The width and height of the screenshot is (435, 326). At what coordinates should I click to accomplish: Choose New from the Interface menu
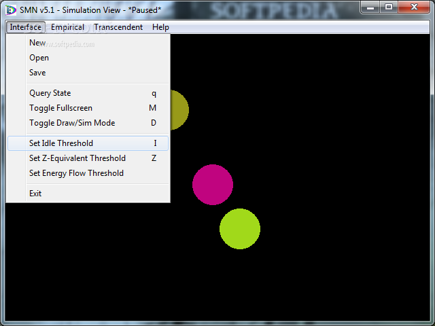(x=88, y=43)
